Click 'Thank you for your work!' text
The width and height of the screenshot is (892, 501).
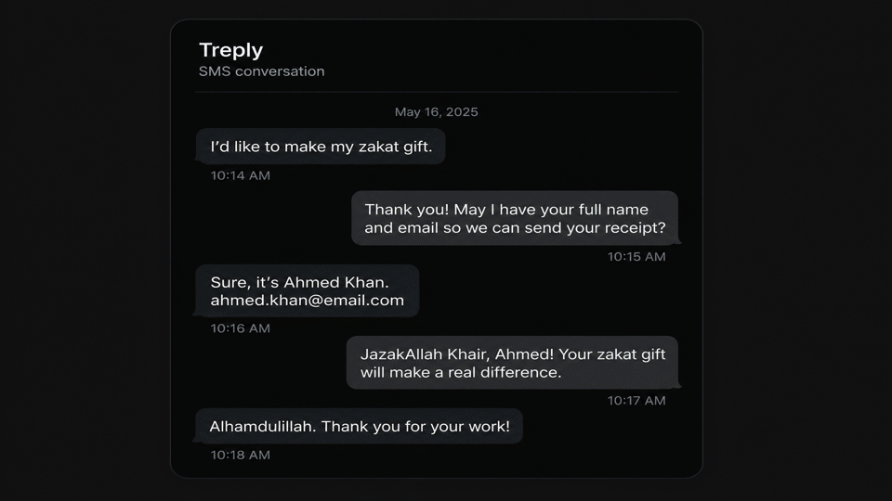416,427
